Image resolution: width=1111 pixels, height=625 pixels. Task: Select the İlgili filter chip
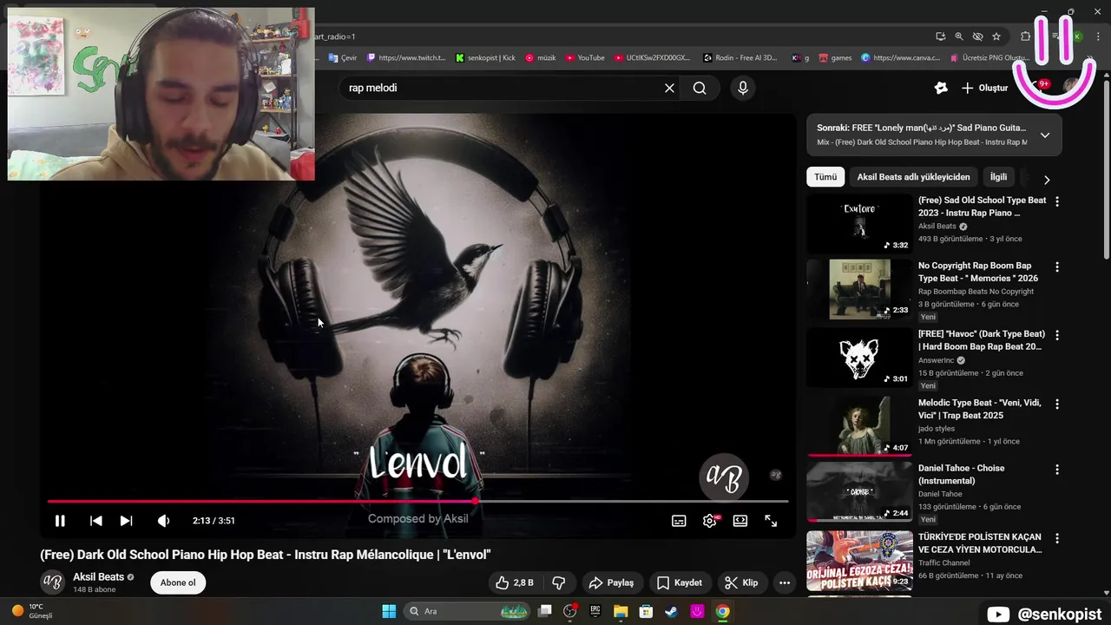(999, 177)
